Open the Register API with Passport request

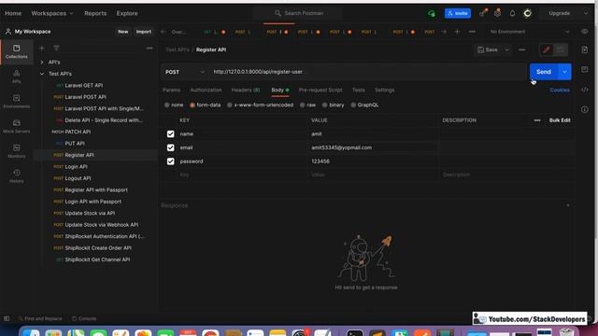point(96,190)
